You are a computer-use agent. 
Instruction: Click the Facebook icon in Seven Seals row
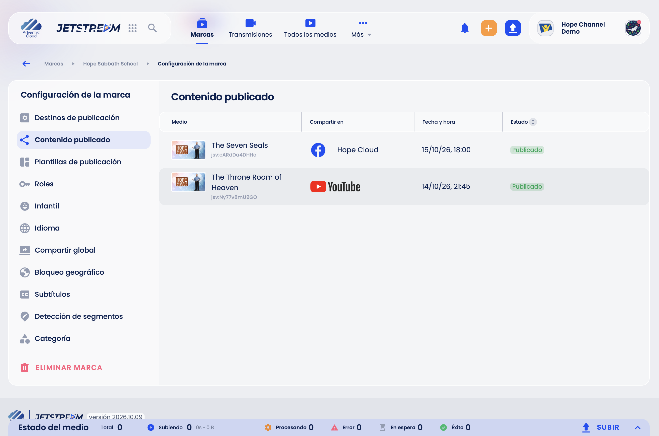(318, 150)
